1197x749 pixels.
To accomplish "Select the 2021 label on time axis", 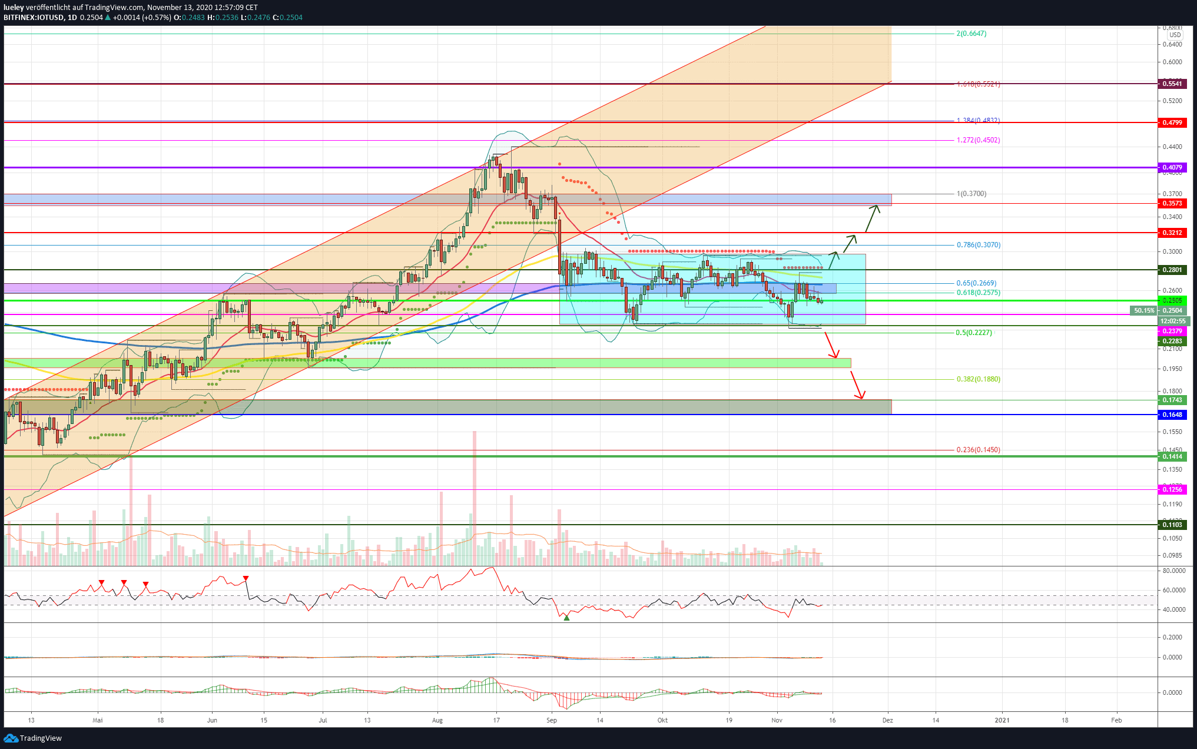I will pos(1002,720).
